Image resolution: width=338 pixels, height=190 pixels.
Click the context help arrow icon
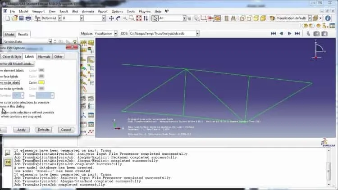pyautogui.click(x=167, y=11)
